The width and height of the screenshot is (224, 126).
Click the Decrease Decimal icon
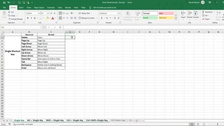pos(118,18)
